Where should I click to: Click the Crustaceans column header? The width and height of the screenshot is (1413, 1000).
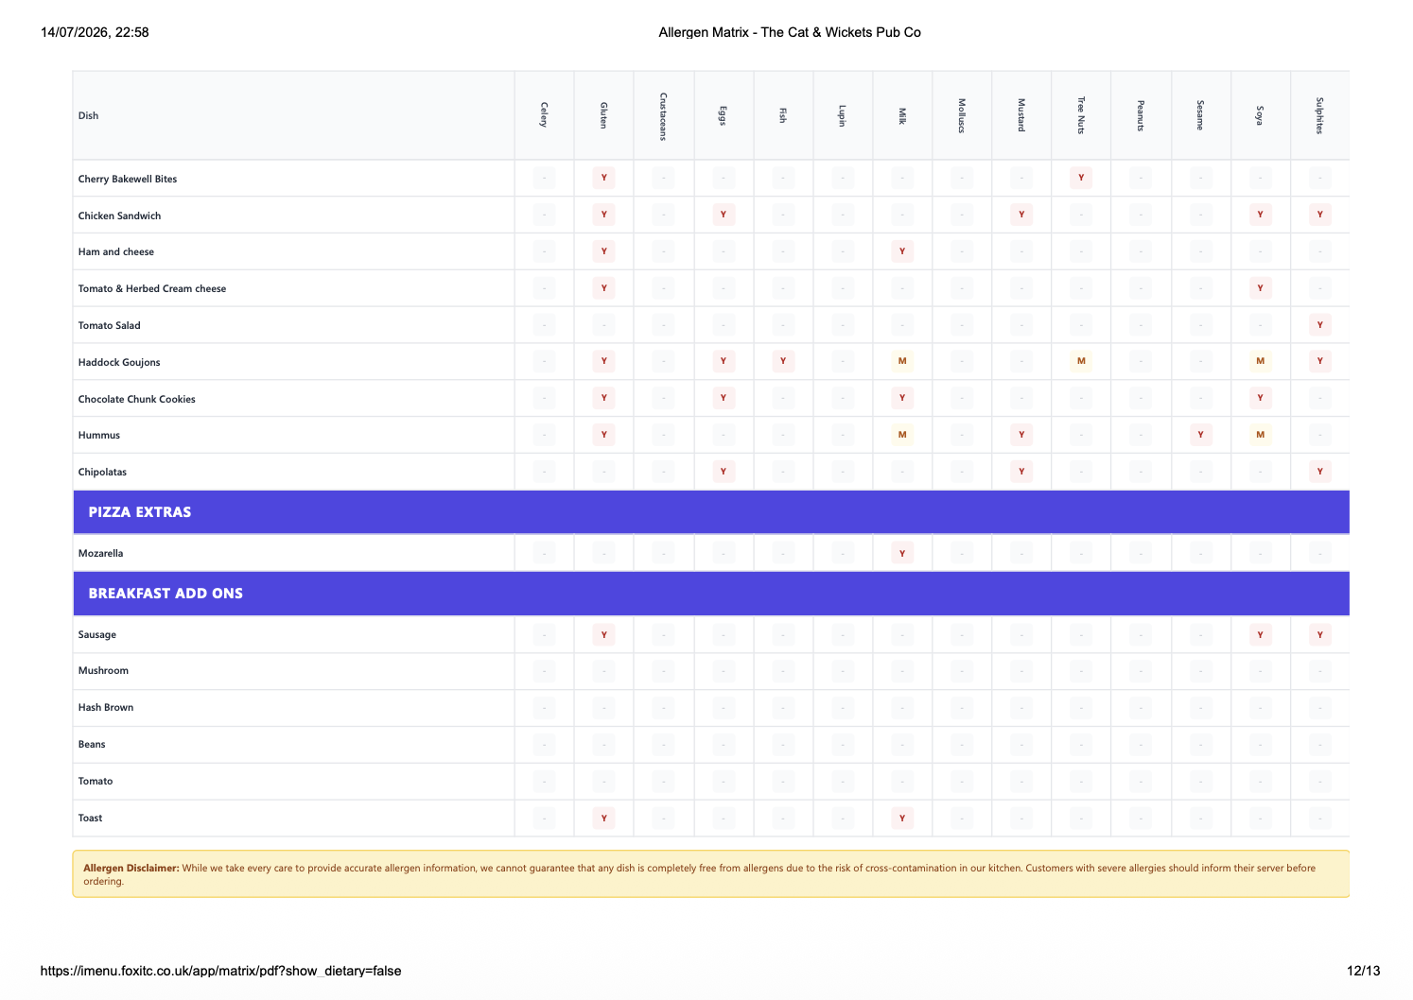tap(663, 115)
